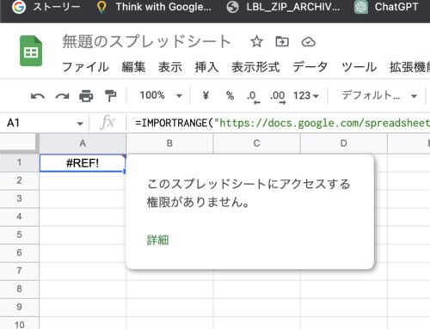Click the move-to-folder icon beside the title

coord(282,42)
